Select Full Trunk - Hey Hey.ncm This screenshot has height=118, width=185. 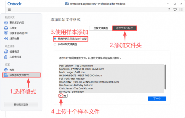coord(72,79)
